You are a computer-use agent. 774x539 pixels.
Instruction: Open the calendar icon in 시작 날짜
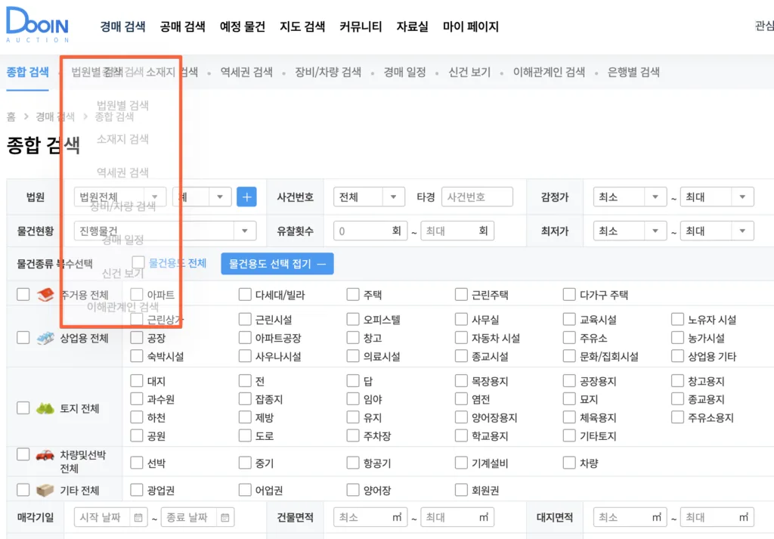click(138, 517)
